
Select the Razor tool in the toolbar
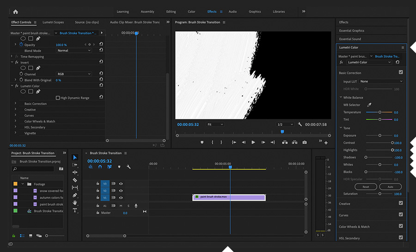click(75, 180)
